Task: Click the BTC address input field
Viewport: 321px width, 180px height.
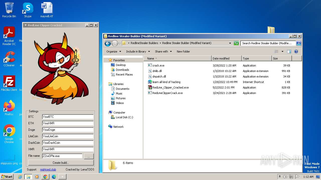Action: [x=68, y=117]
